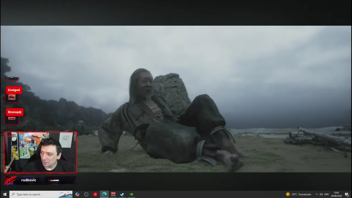Open Steam from the taskbar
The height and width of the screenshot is (198, 352).
point(122,194)
